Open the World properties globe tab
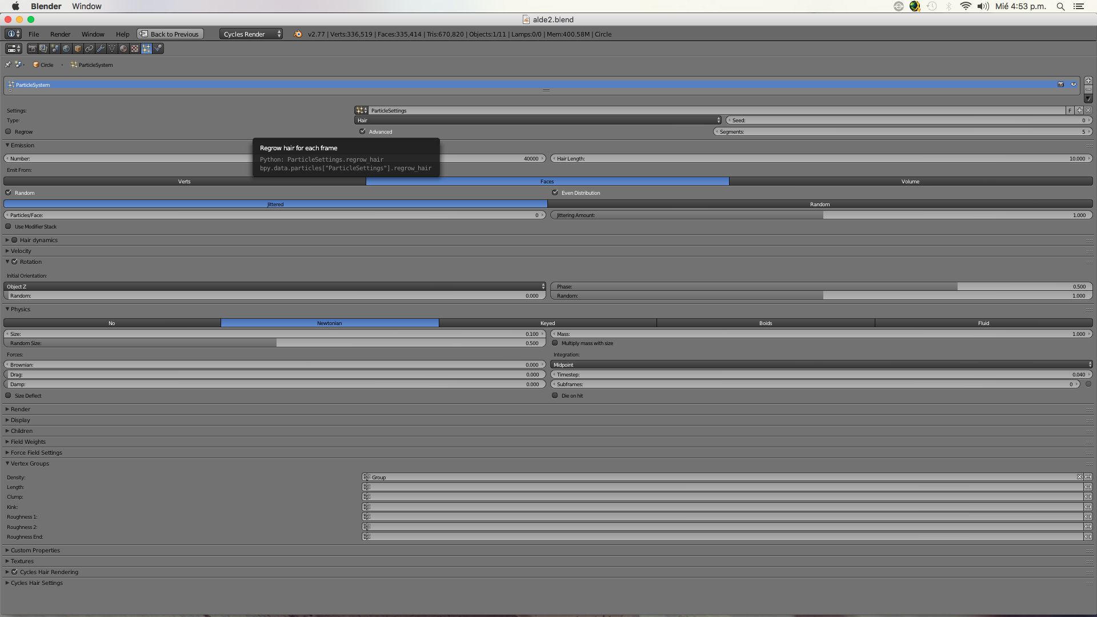 point(66,49)
